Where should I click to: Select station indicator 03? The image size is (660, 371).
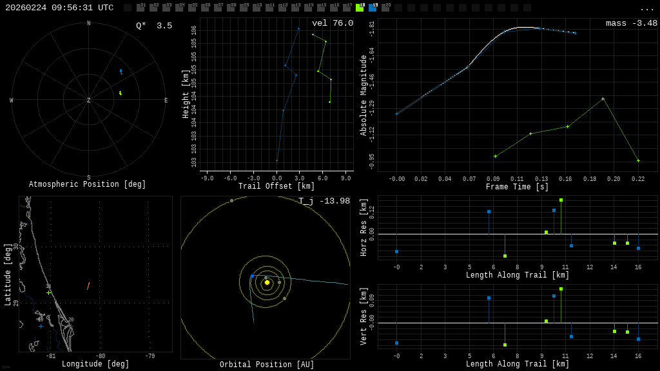tap(167, 7)
